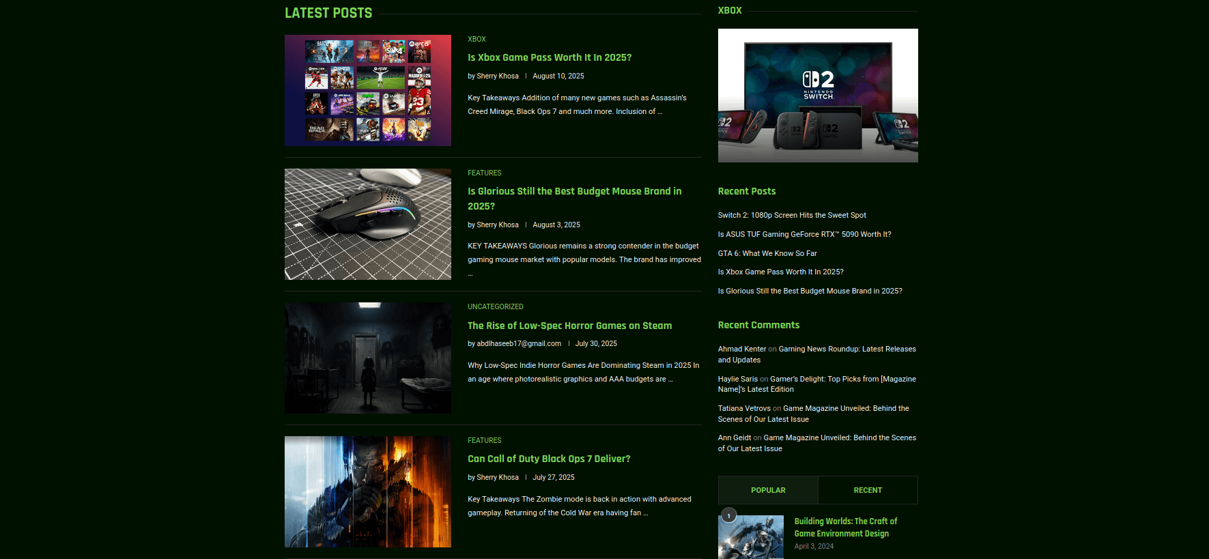1209x559 pixels.
Task: Click date 'April 3, 2024' on popular post
Action: pyautogui.click(x=814, y=546)
